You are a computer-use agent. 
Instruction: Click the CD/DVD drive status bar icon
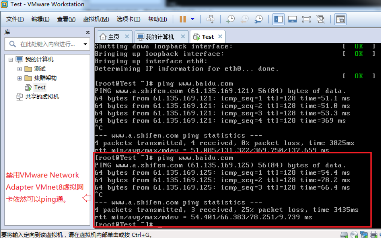354,234
